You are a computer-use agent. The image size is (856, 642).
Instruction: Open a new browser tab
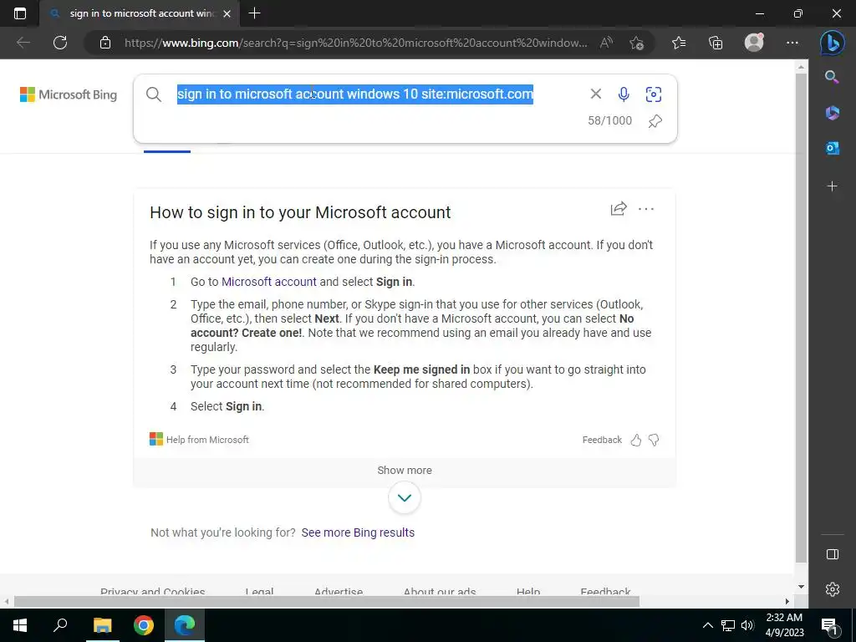[254, 13]
